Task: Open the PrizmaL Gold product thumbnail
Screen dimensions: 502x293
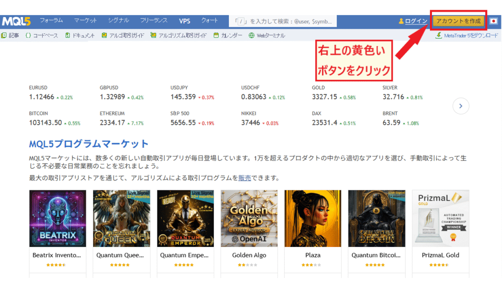Action: pyautogui.click(x=441, y=219)
